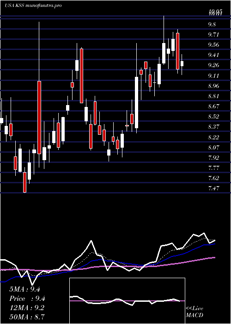The image size is (231, 324).
Task: Click the 8.37 price axis label
Action: point(213,127)
